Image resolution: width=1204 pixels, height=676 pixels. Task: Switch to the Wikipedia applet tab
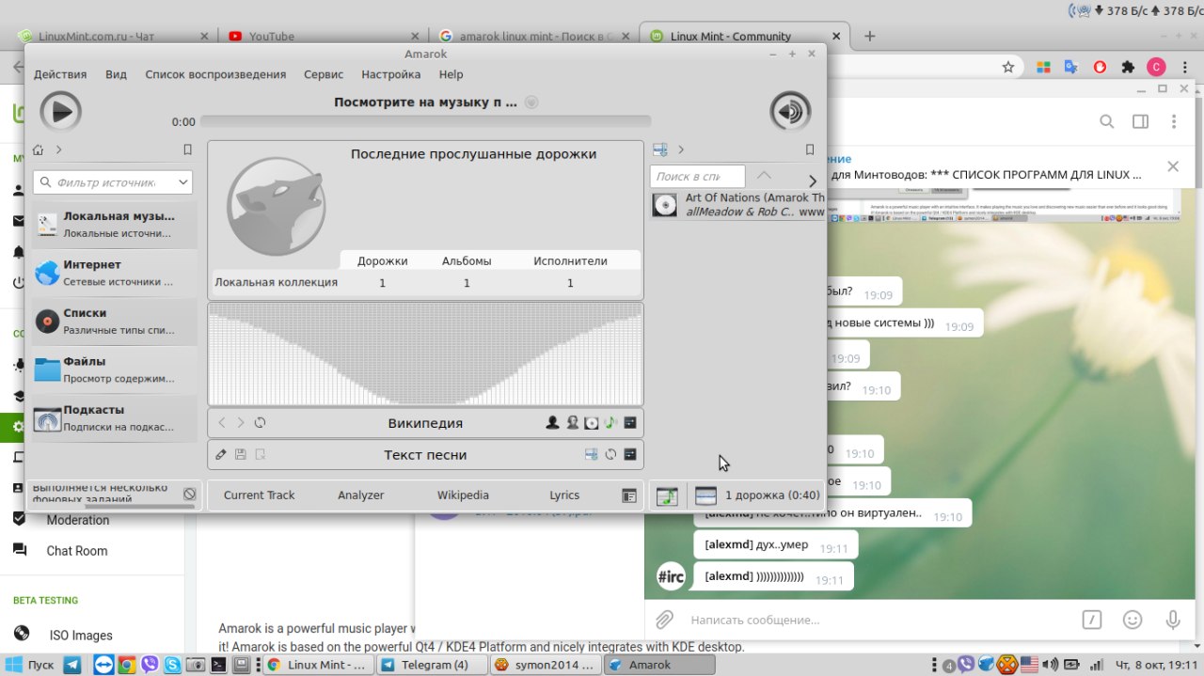point(463,495)
